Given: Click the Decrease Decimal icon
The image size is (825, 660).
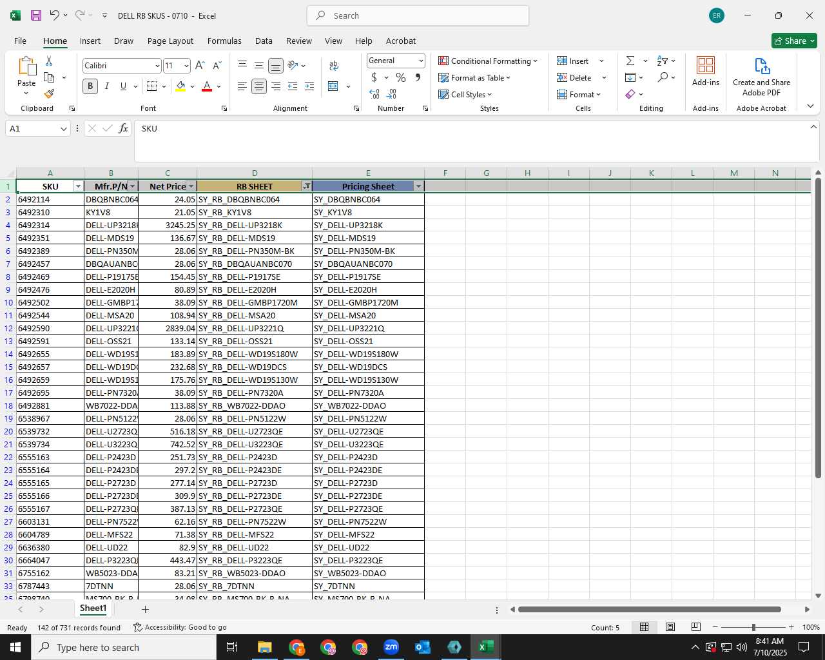Looking at the screenshot, I should click(x=391, y=94).
